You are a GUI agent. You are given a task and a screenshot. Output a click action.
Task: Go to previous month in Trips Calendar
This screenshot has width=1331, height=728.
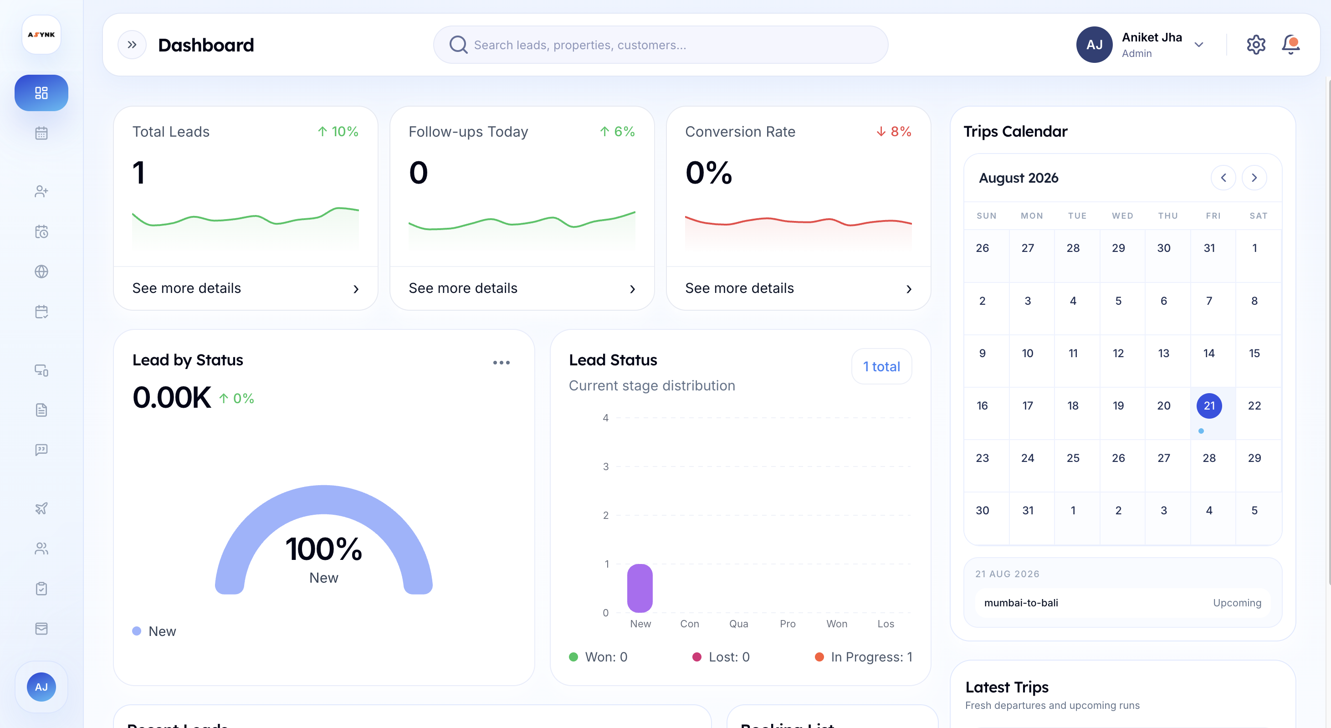click(x=1223, y=178)
